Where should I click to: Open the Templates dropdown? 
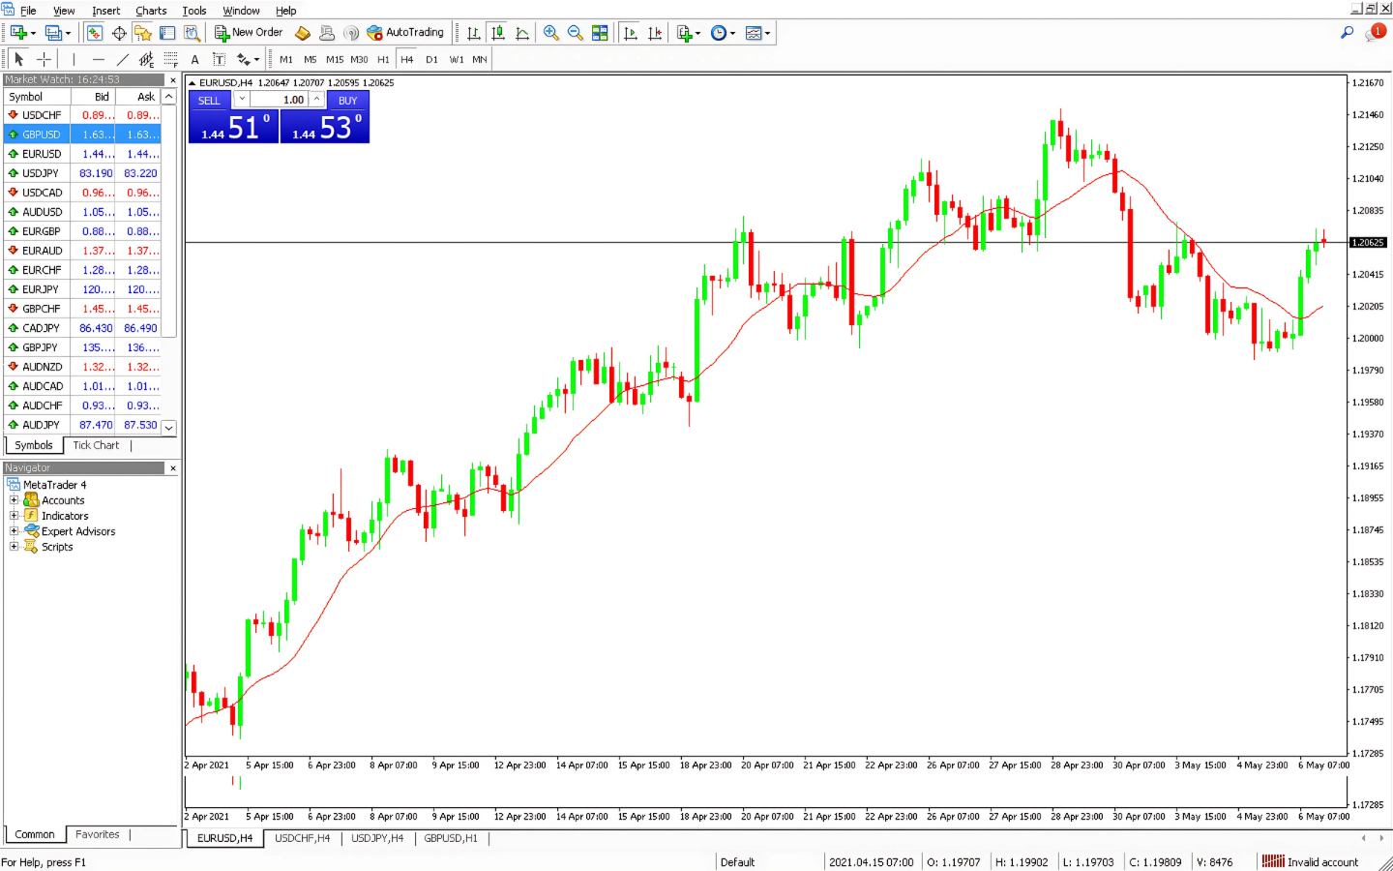pyautogui.click(x=767, y=32)
